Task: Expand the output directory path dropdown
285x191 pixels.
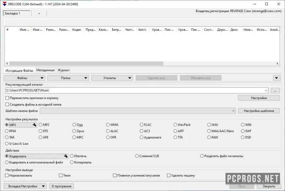Action: coord(266,91)
